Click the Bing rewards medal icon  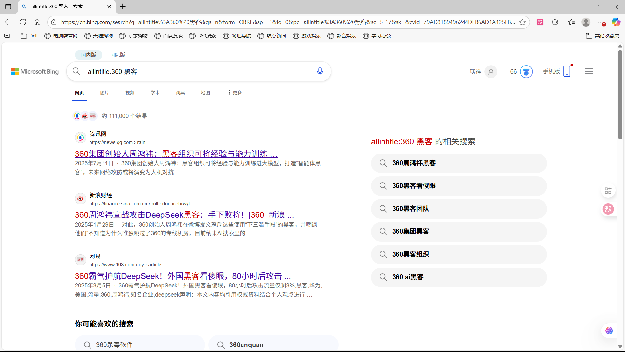coord(526,72)
